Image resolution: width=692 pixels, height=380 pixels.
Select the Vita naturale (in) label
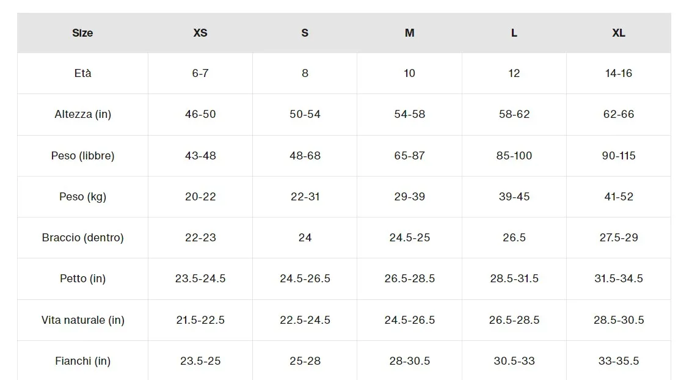(82, 320)
